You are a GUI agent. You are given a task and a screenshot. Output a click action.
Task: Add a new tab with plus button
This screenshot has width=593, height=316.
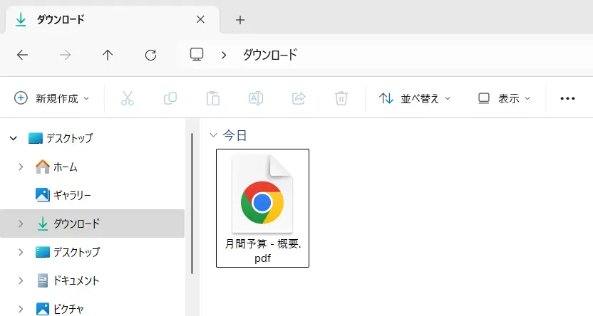pyautogui.click(x=240, y=20)
